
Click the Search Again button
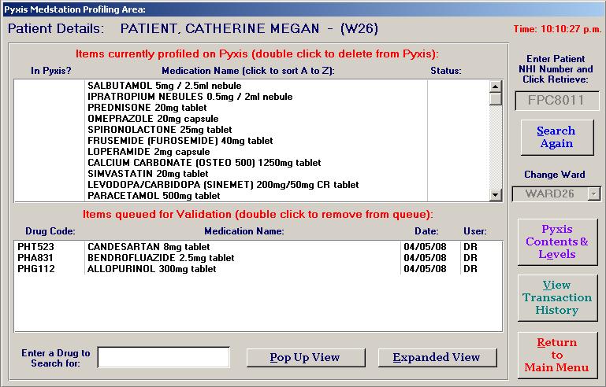[x=557, y=138]
